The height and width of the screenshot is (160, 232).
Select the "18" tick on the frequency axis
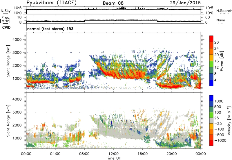point(19,17)
